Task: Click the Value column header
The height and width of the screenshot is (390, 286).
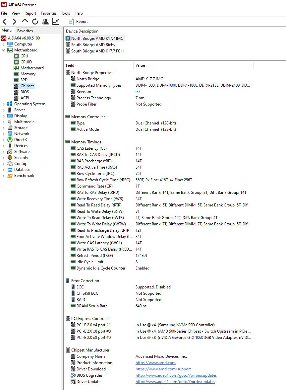Action: point(194,65)
